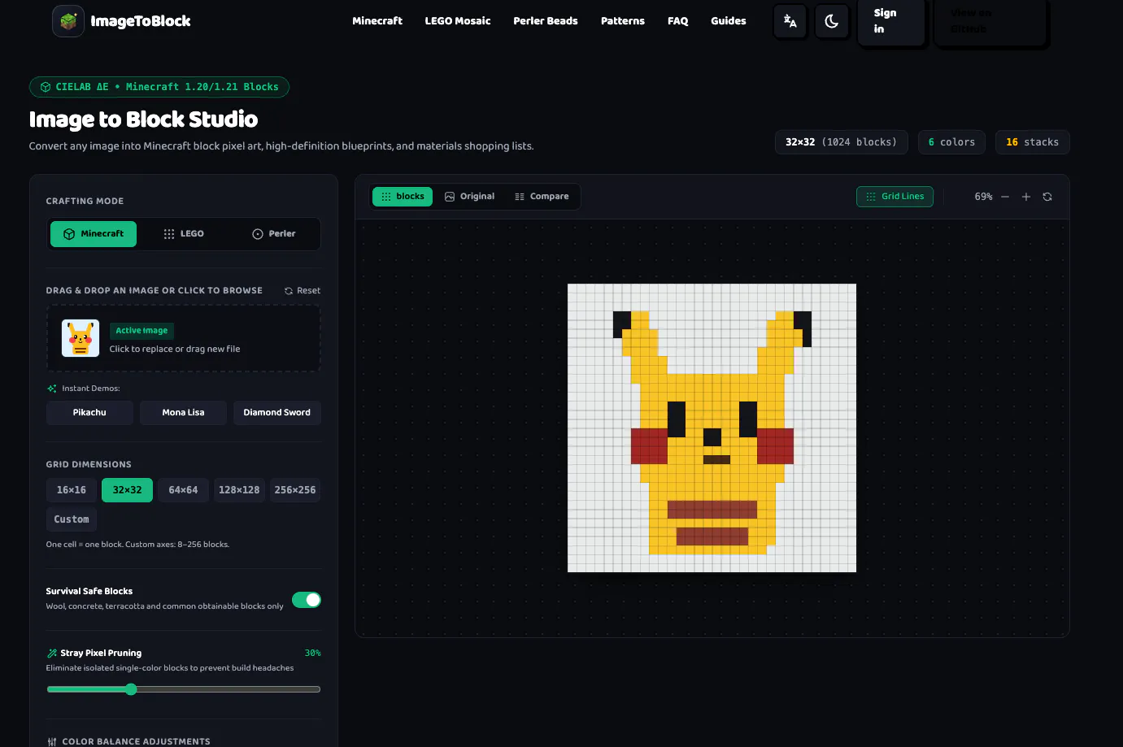
Task: Toggle Grid Lines overlay
Action: point(894,197)
